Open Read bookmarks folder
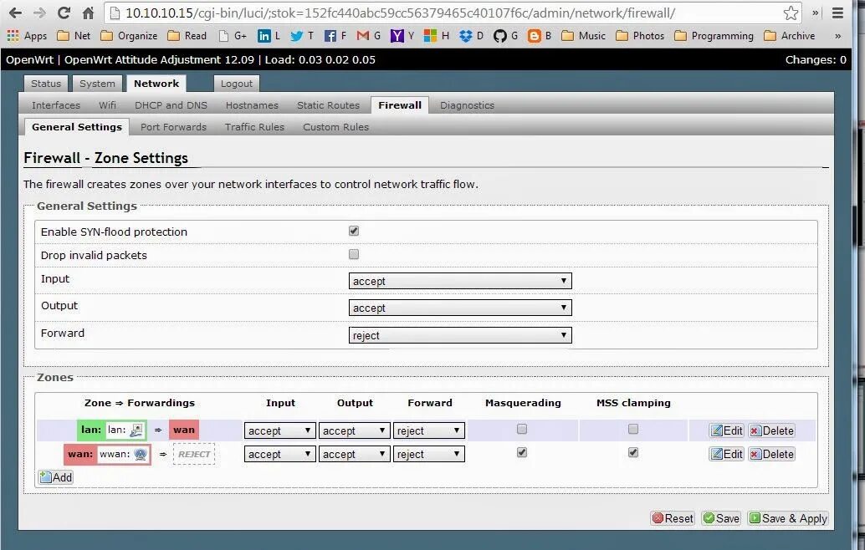Image resolution: width=865 pixels, height=550 pixels. pos(187,36)
